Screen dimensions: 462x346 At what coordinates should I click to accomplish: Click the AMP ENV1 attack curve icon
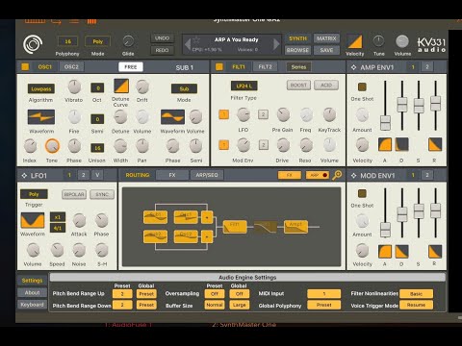385,144
